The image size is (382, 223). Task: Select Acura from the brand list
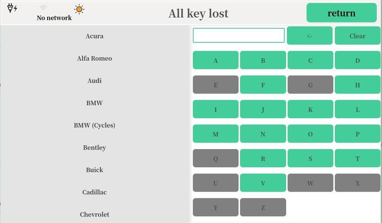94,36
